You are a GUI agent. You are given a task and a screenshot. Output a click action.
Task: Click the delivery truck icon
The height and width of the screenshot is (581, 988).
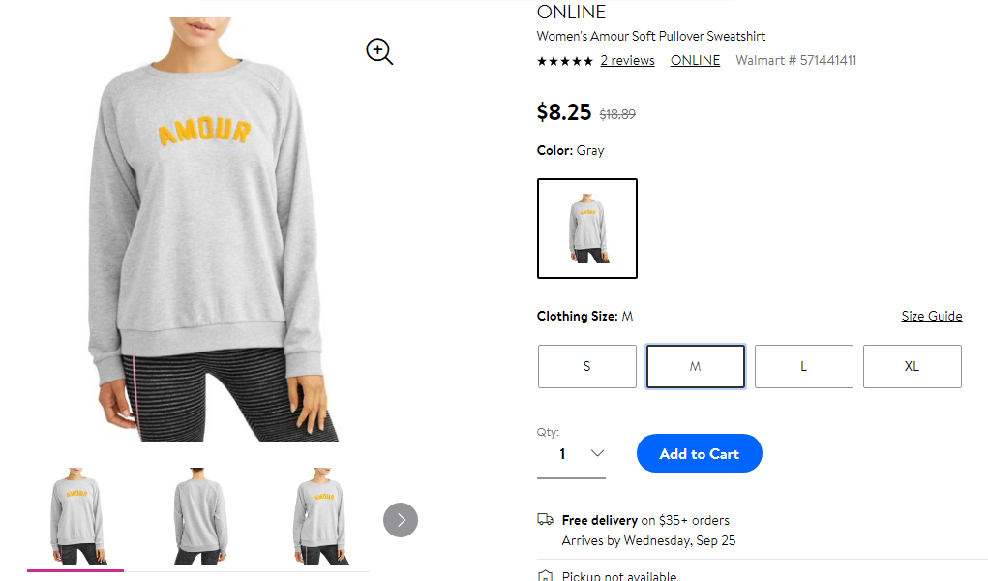[x=545, y=519]
